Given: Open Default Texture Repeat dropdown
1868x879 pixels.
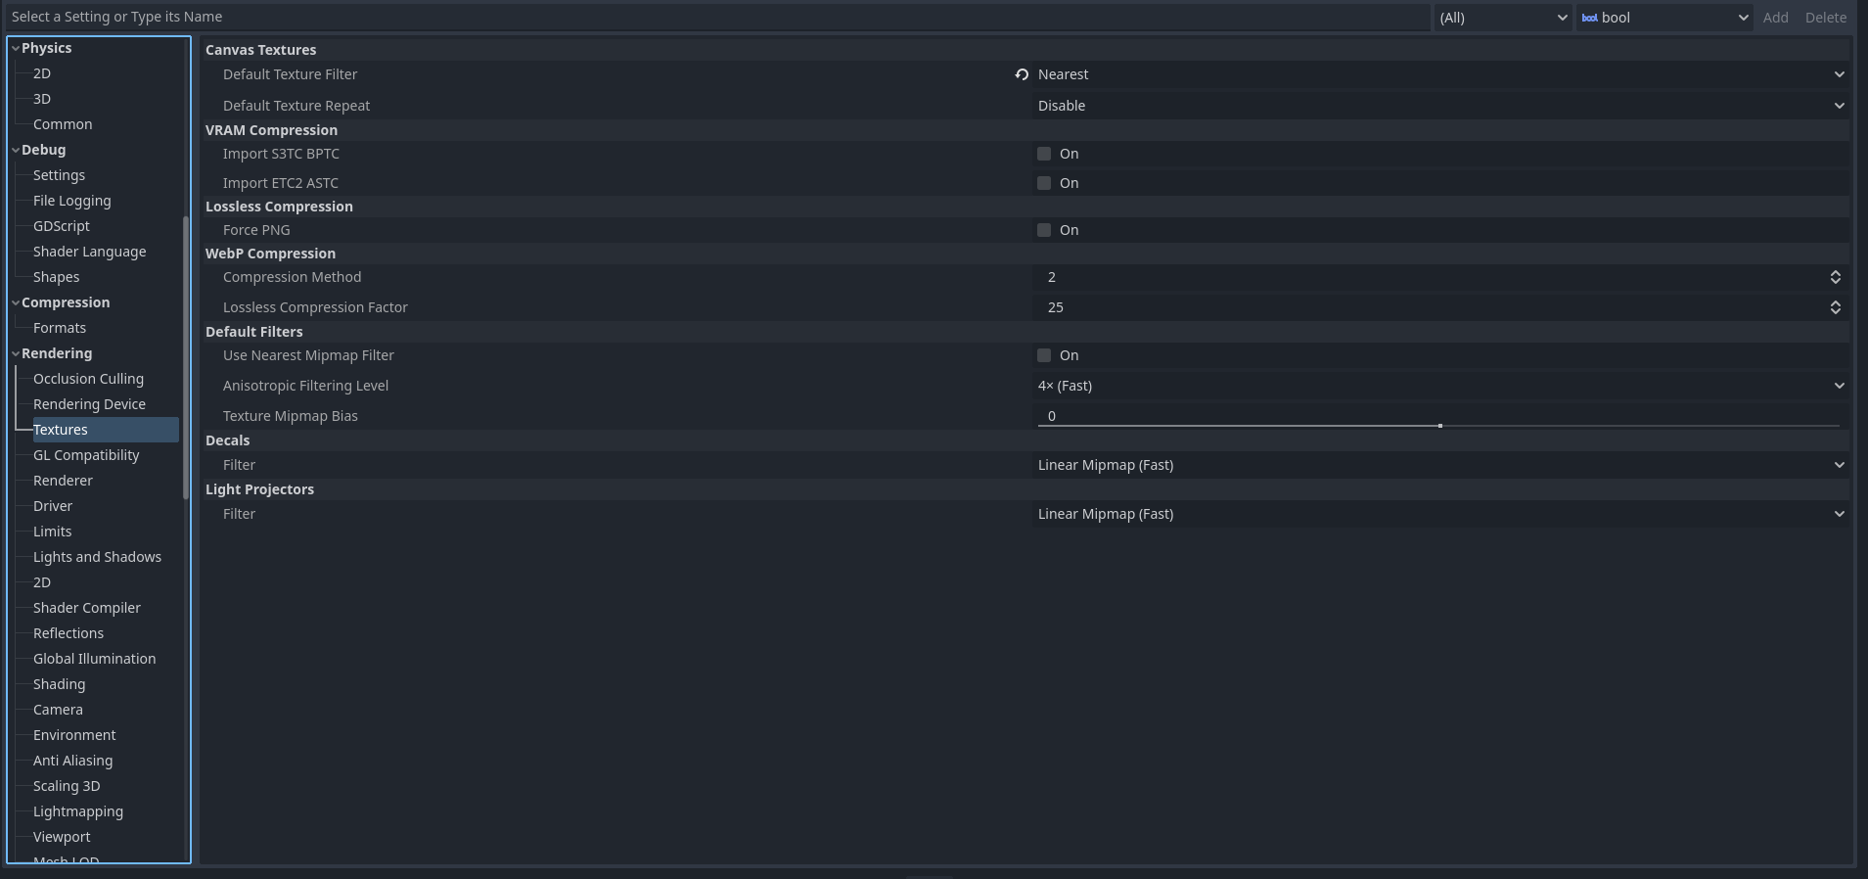Looking at the screenshot, I should point(1440,106).
